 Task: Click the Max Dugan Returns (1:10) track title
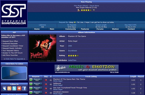(x=86, y=8)
